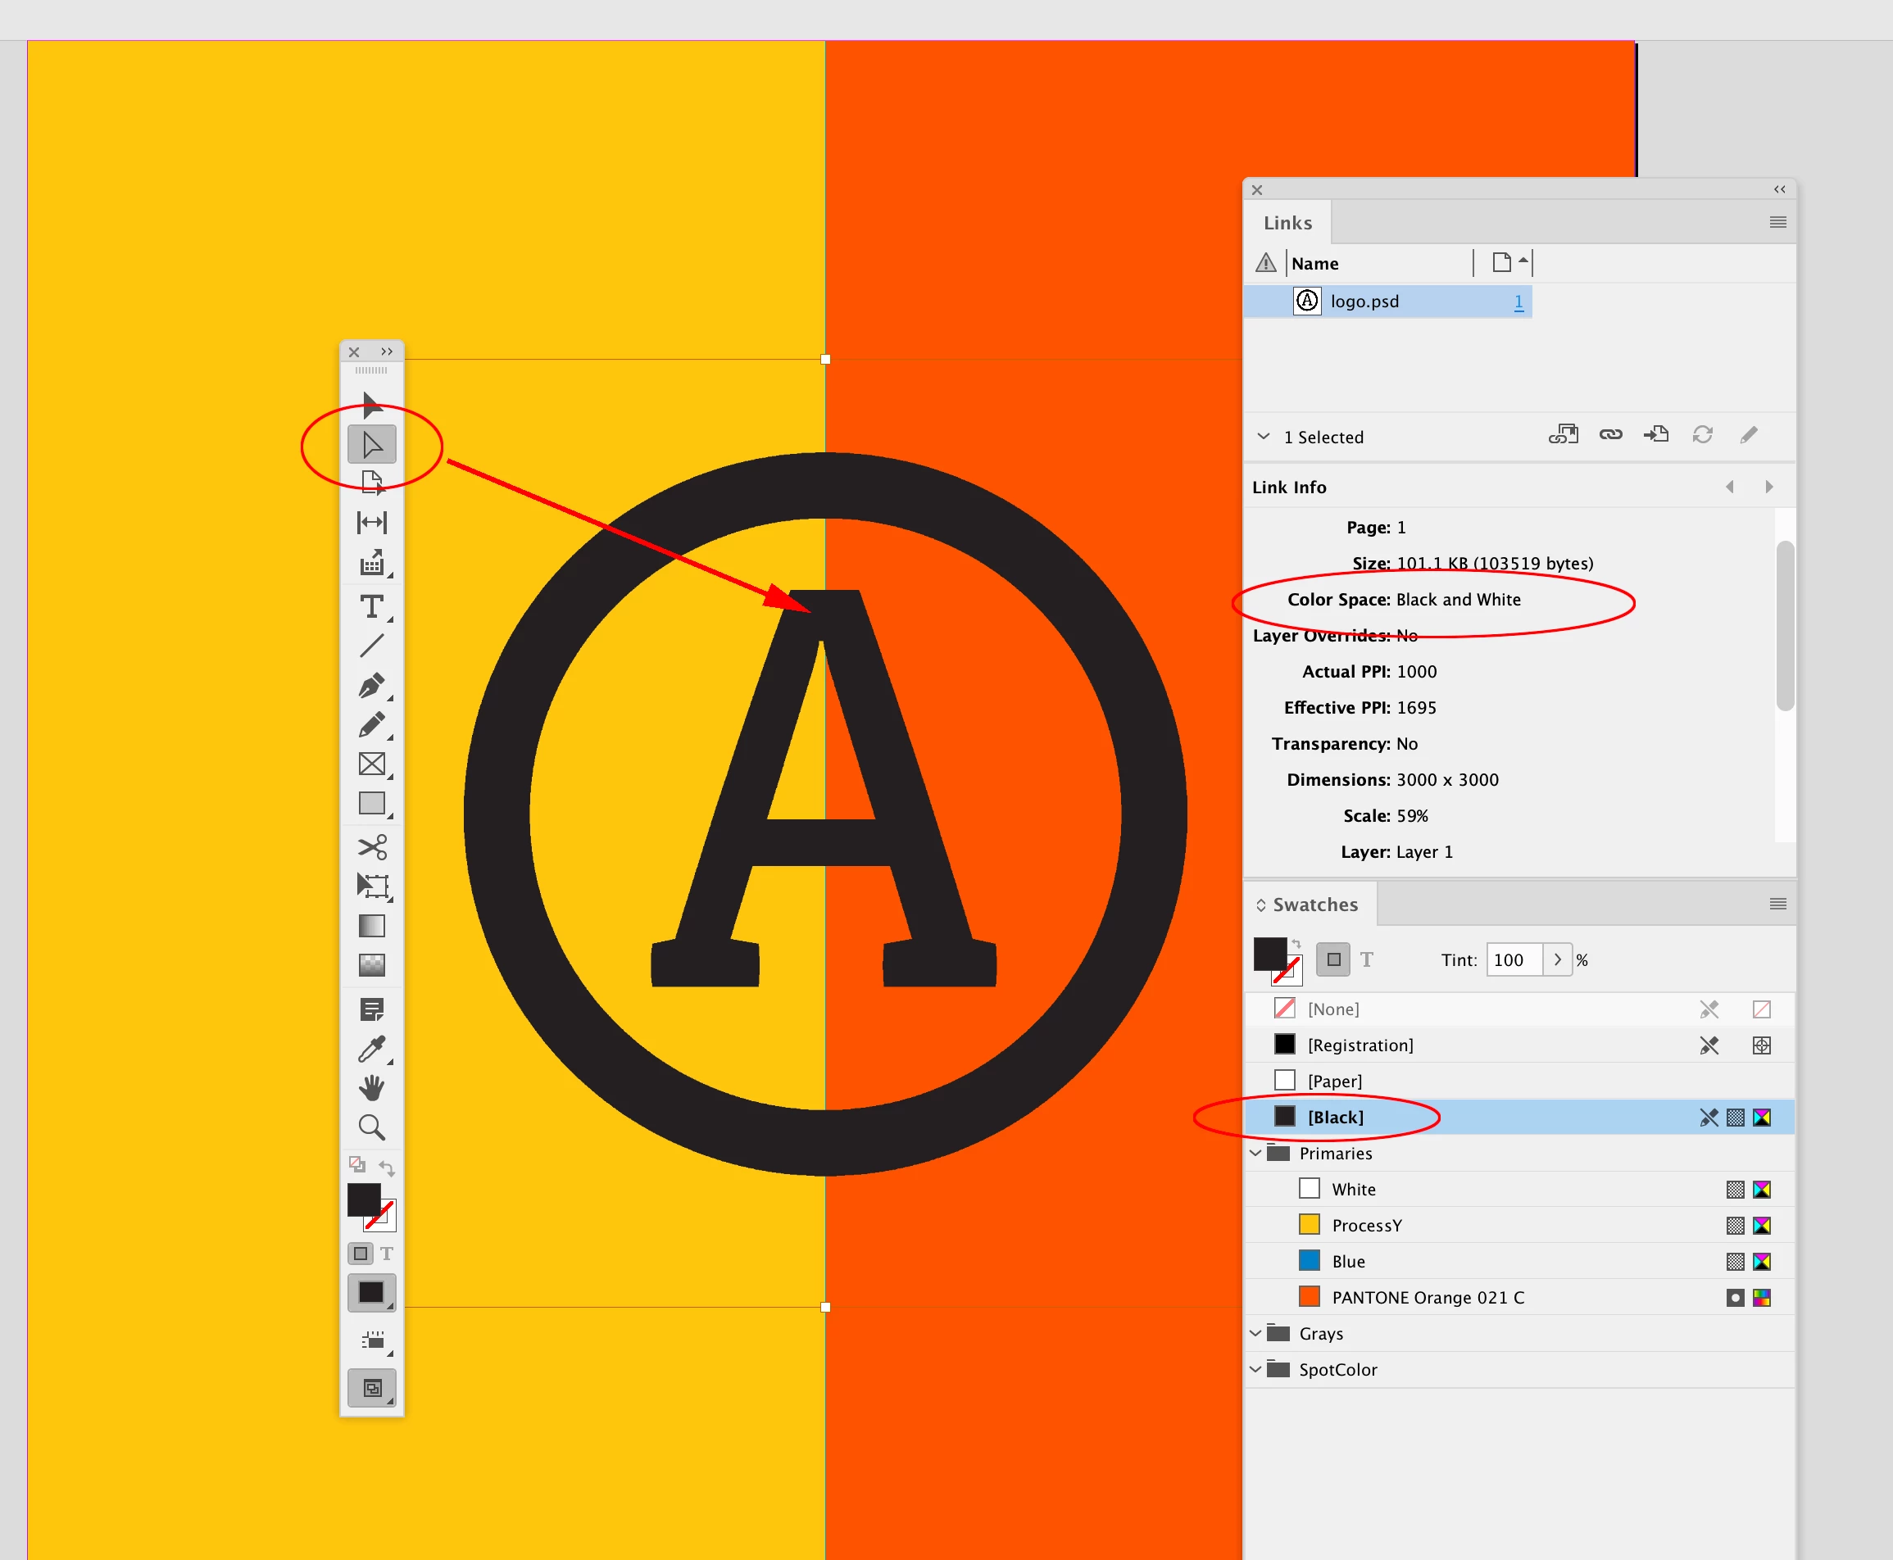Open the Tint value dropdown arrow
Viewport: 1893px width, 1560px height.
(1558, 959)
